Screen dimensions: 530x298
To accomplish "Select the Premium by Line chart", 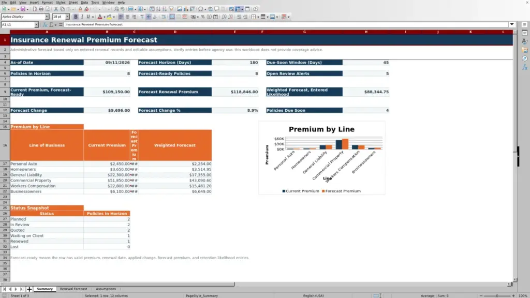I will (x=322, y=158).
